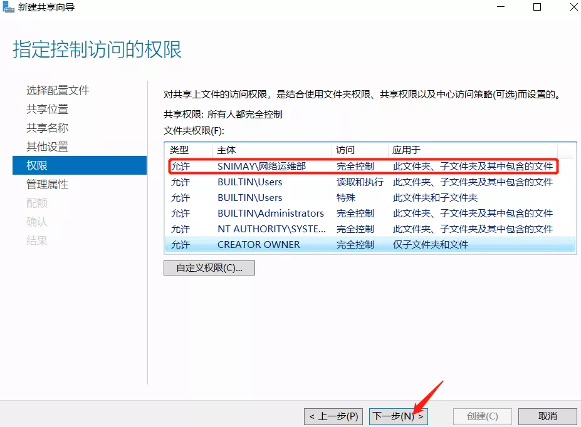Screen dimensions: 581x427
Task: Maximize the wizard window
Action: click(537, 8)
